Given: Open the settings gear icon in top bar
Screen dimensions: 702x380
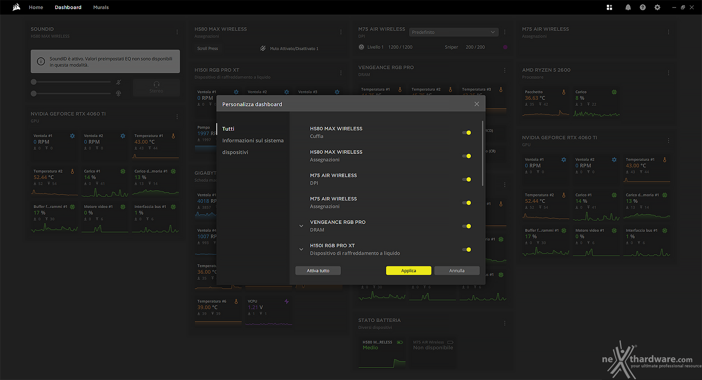Looking at the screenshot, I should pos(657,7).
